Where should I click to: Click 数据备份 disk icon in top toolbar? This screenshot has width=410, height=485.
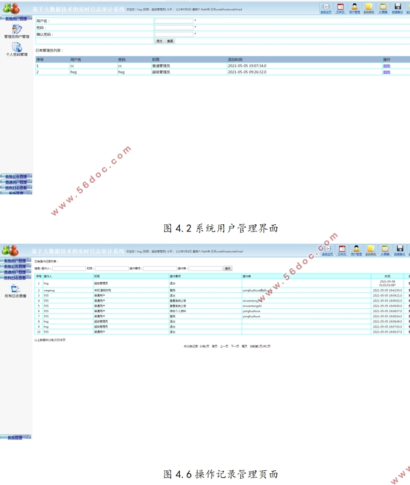[x=399, y=7]
